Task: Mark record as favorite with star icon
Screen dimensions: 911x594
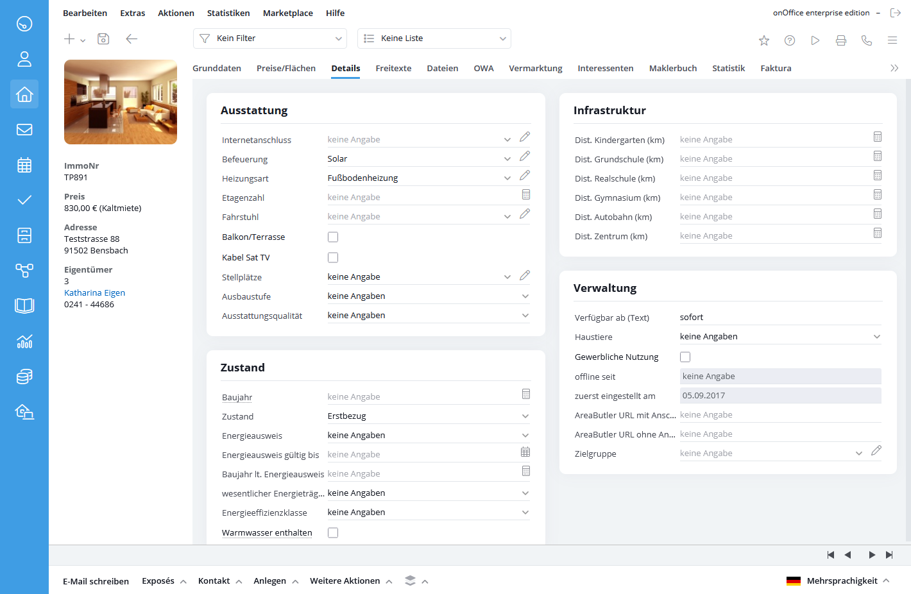Action: pos(764,40)
